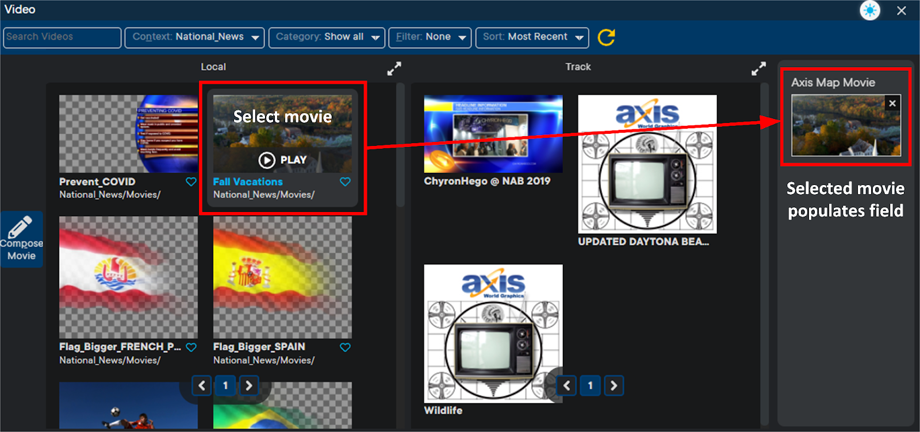Image resolution: width=920 pixels, height=432 pixels.
Task: Expand the Local panel to full size
Action: pos(394,69)
